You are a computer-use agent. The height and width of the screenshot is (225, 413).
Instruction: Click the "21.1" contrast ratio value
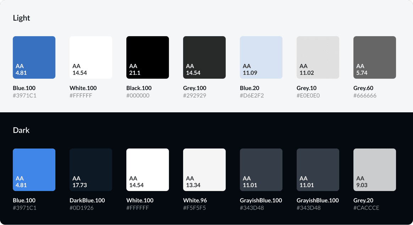(x=134, y=73)
